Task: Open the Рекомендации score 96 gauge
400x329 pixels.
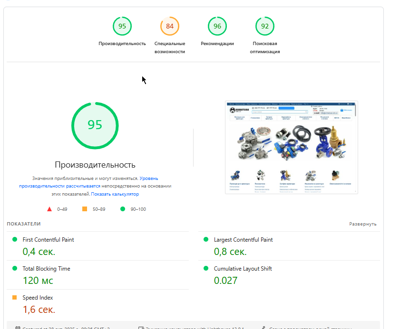Action: click(217, 26)
